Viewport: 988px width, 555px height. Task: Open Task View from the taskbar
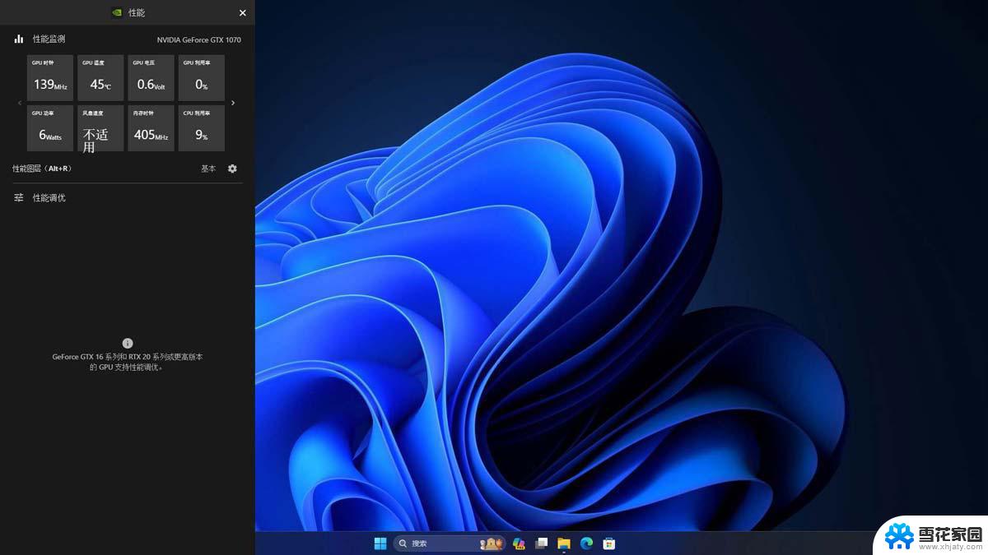541,543
